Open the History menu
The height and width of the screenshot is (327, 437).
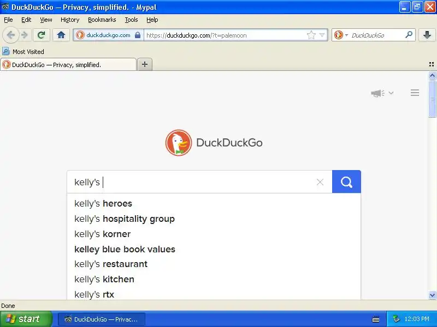[x=70, y=20]
